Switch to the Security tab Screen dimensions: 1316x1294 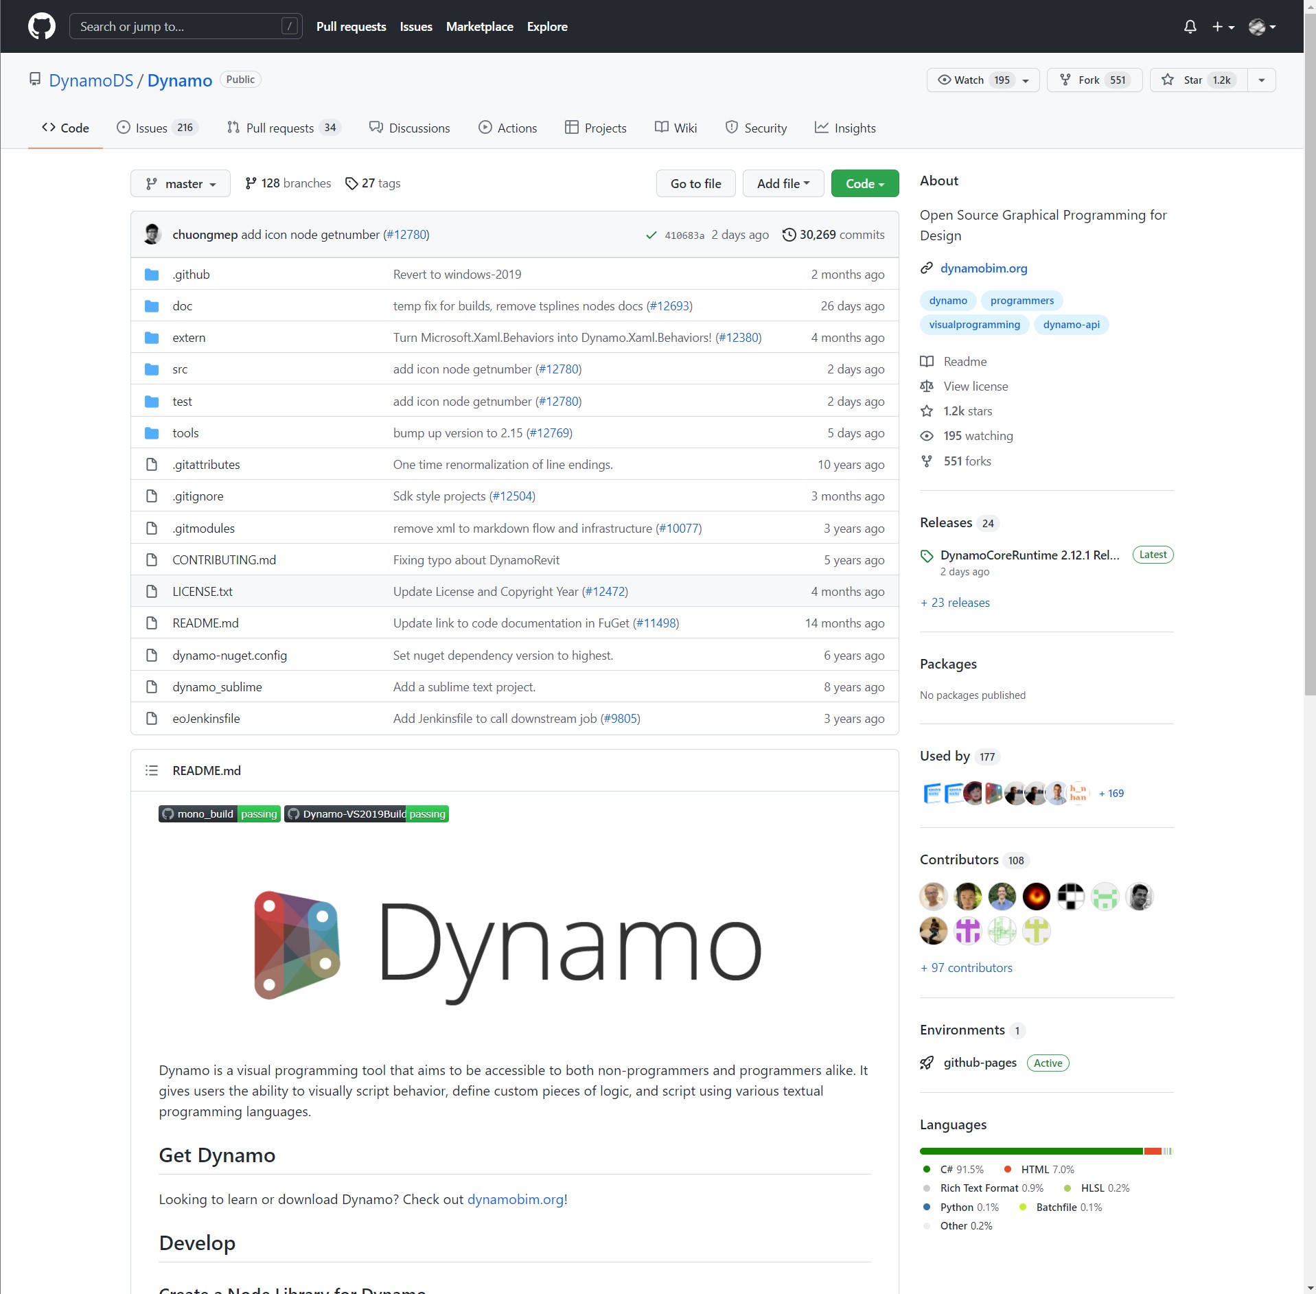click(x=756, y=128)
